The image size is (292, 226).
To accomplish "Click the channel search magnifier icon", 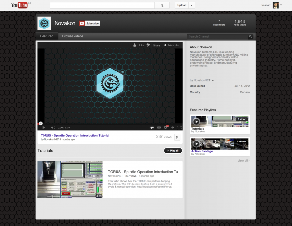I will click(250, 36).
